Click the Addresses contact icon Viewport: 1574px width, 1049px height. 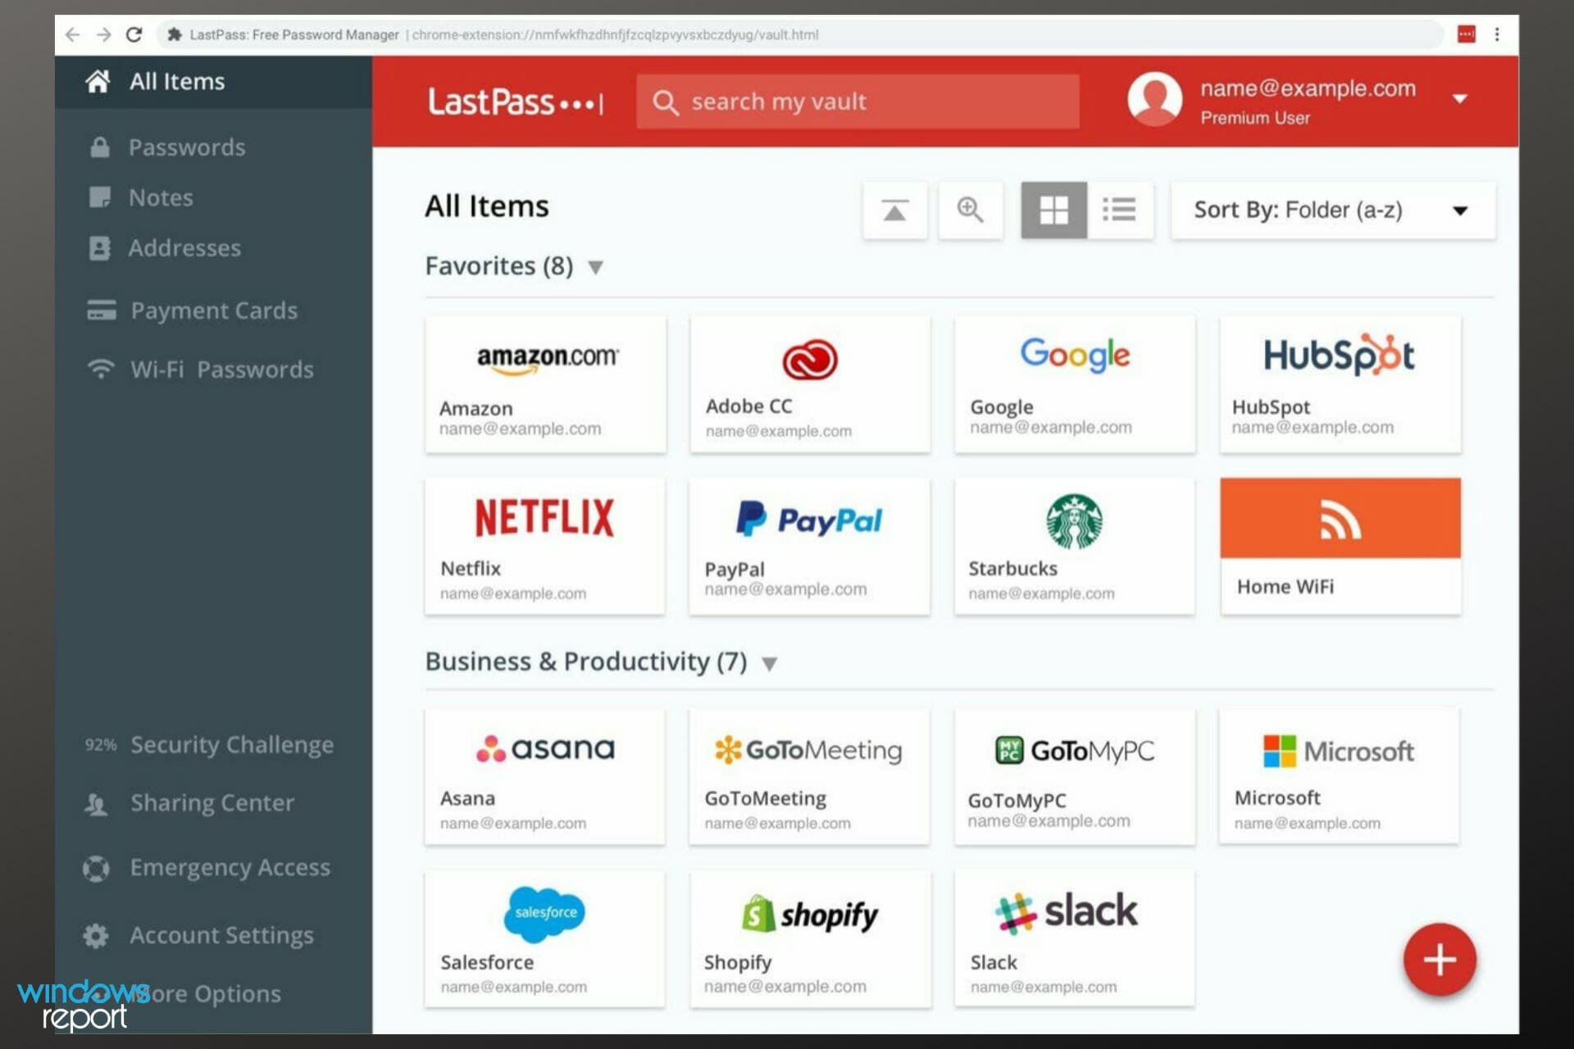(100, 248)
